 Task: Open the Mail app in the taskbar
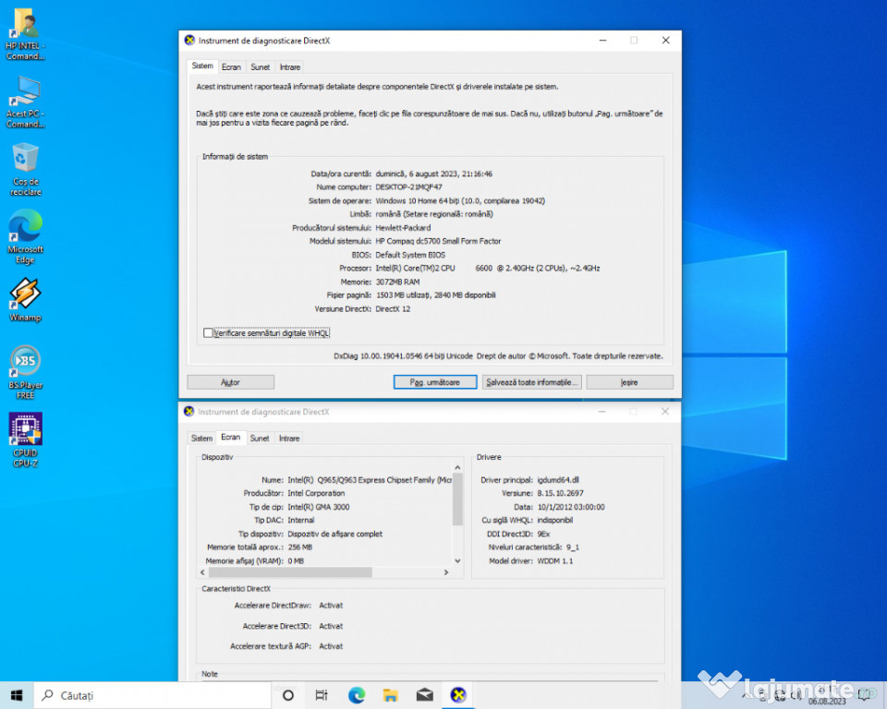(424, 695)
